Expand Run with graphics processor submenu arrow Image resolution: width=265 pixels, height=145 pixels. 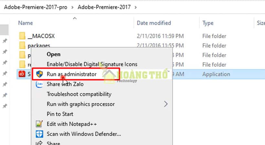click(x=166, y=104)
